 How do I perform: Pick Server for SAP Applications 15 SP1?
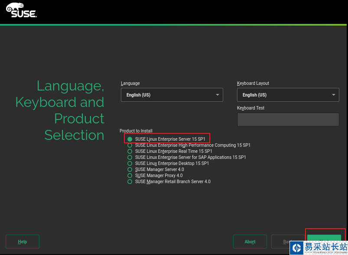pos(187,157)
